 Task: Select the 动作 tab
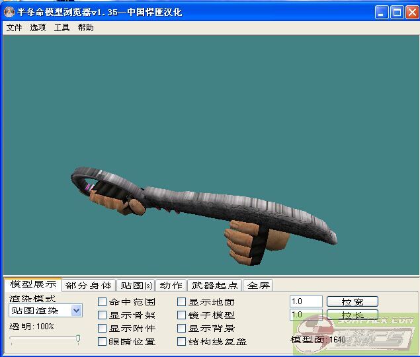(171, 286)
